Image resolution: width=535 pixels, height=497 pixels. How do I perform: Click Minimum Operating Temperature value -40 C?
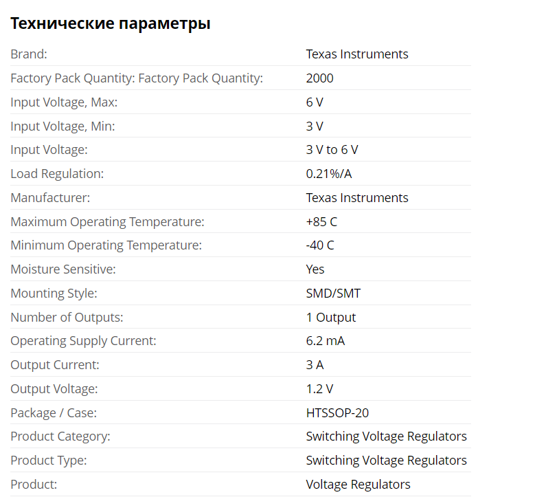pyautogui.click(x=320, y=245)
